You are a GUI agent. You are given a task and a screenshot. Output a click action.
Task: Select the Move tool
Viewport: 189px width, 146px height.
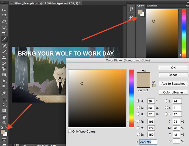pos(4,10)
